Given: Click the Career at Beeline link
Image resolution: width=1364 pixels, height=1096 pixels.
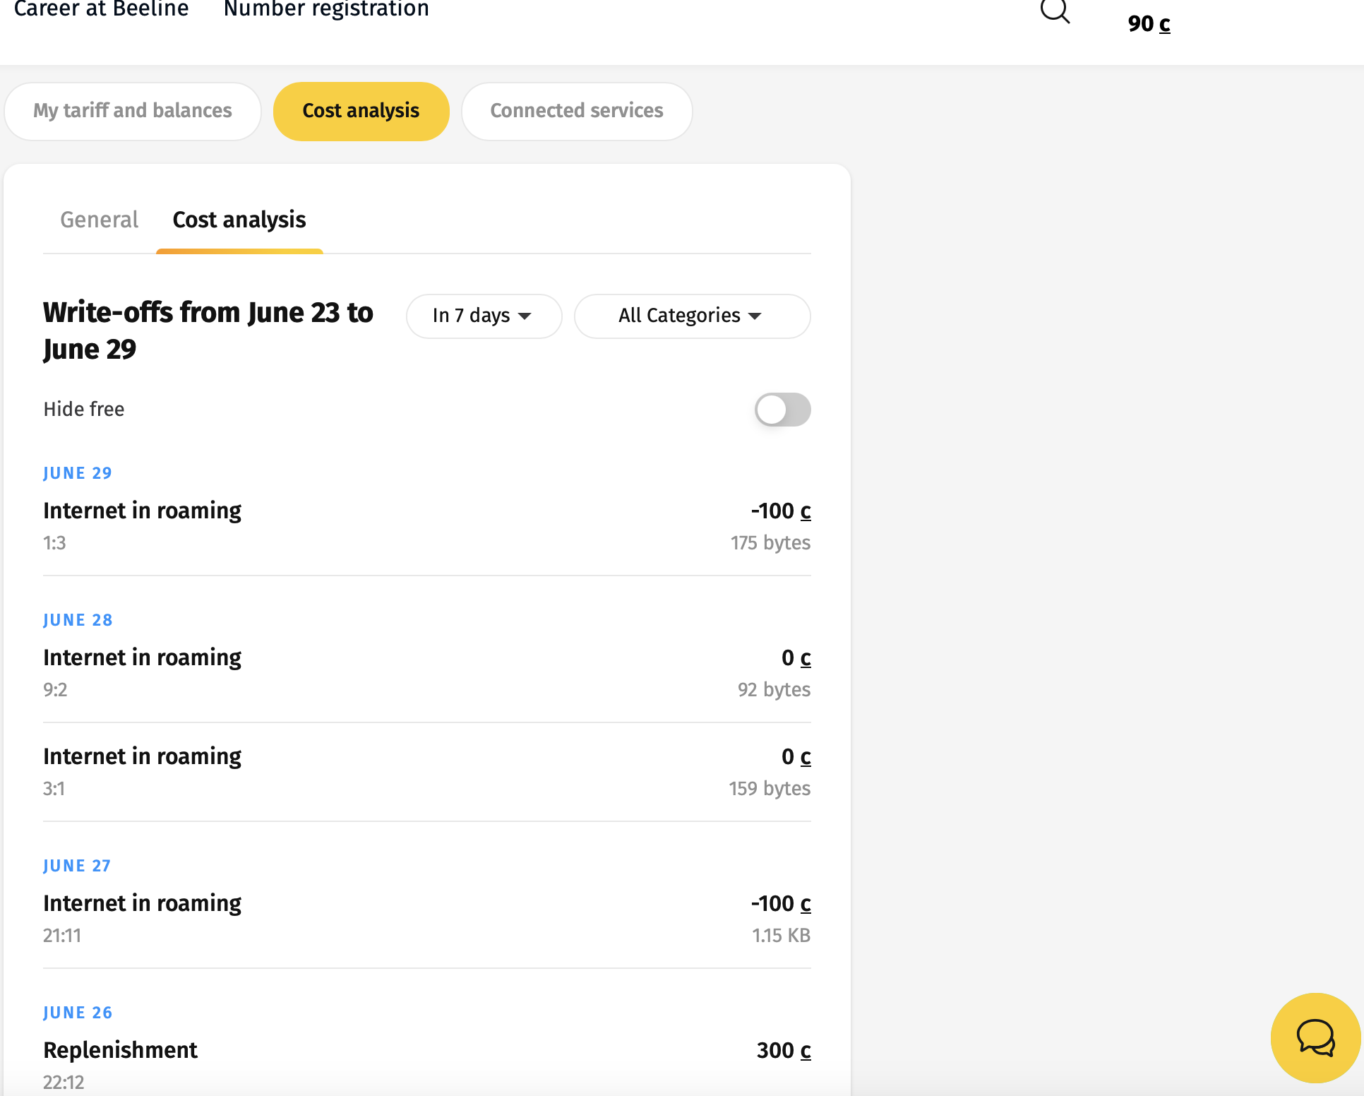Looking at the screenshot, I should [101, 9].
